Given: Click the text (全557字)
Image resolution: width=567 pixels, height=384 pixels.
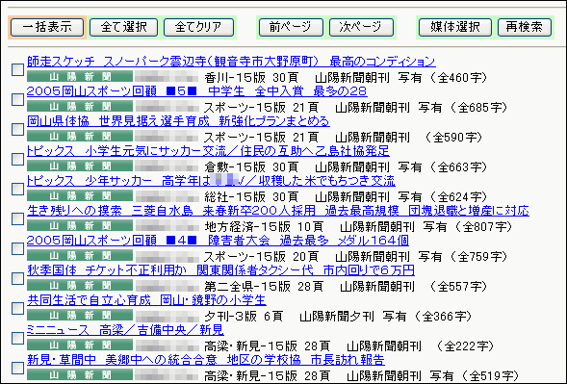Looking at the screenshot, I should pyautogui.click(x=459, y=287).
